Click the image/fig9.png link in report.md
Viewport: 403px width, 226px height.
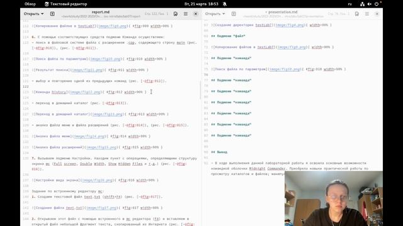(x=112, y=26)
